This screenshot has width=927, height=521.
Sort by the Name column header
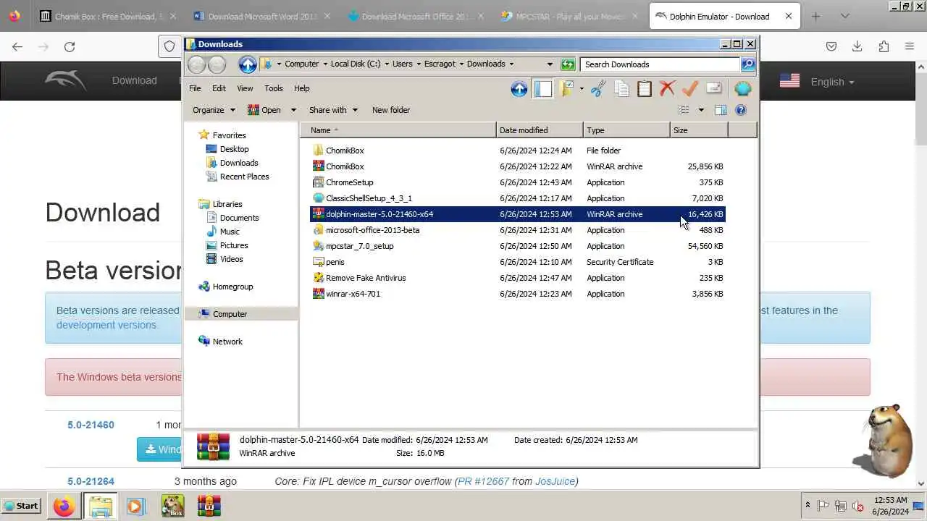coord(398,130)
